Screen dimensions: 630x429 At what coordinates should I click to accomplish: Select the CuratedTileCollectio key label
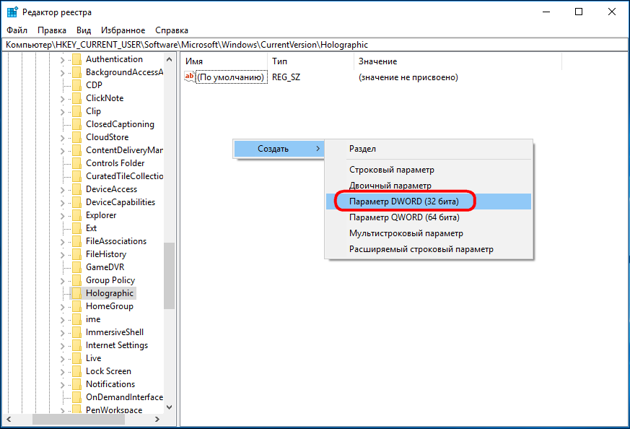coord(124,176)
